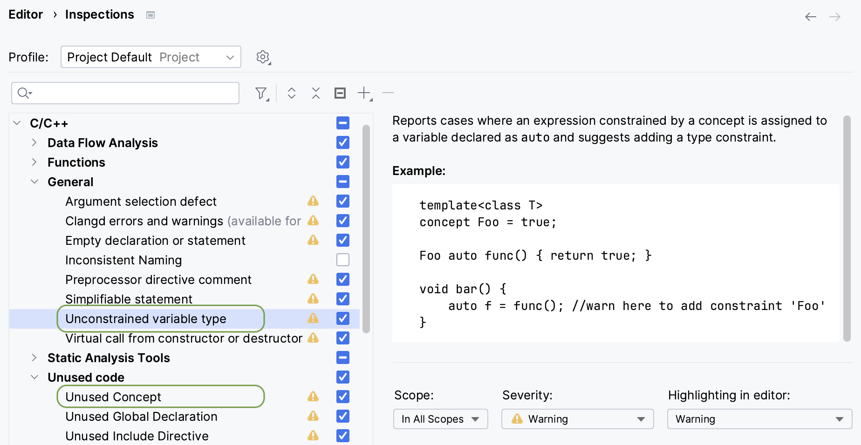Enable the Inconsistent Naming checkbox
The width and height of the screenshot is (861, 445).
[x=343, y=260]
